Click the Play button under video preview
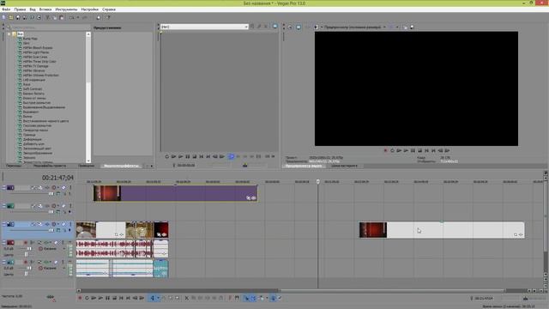 [x=406, y=151]
